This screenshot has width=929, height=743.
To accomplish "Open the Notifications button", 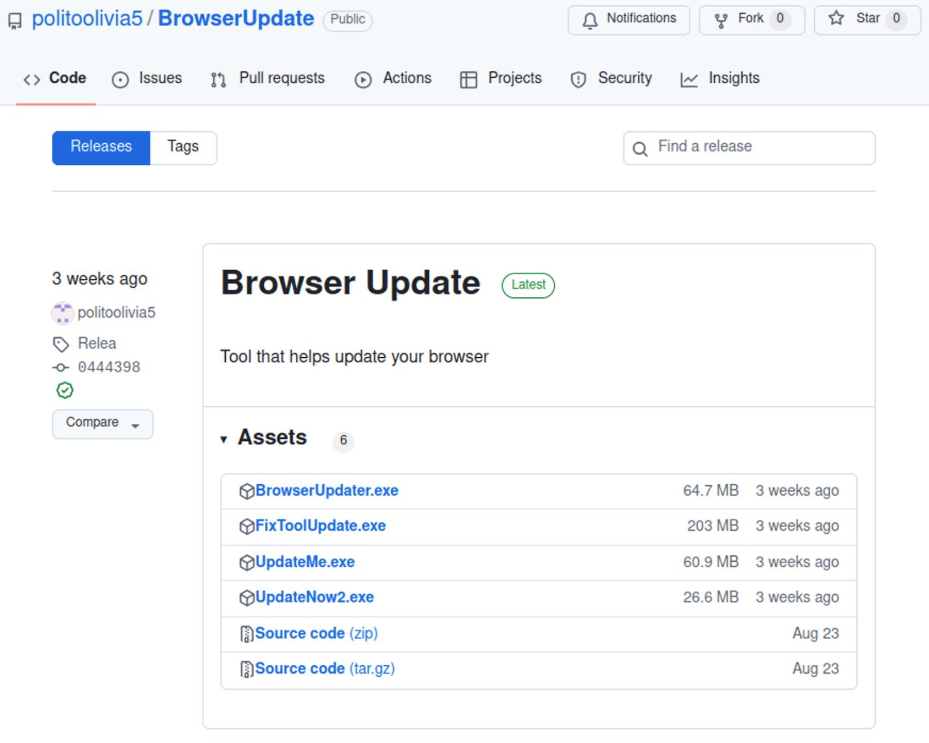I will coord(628,19).
